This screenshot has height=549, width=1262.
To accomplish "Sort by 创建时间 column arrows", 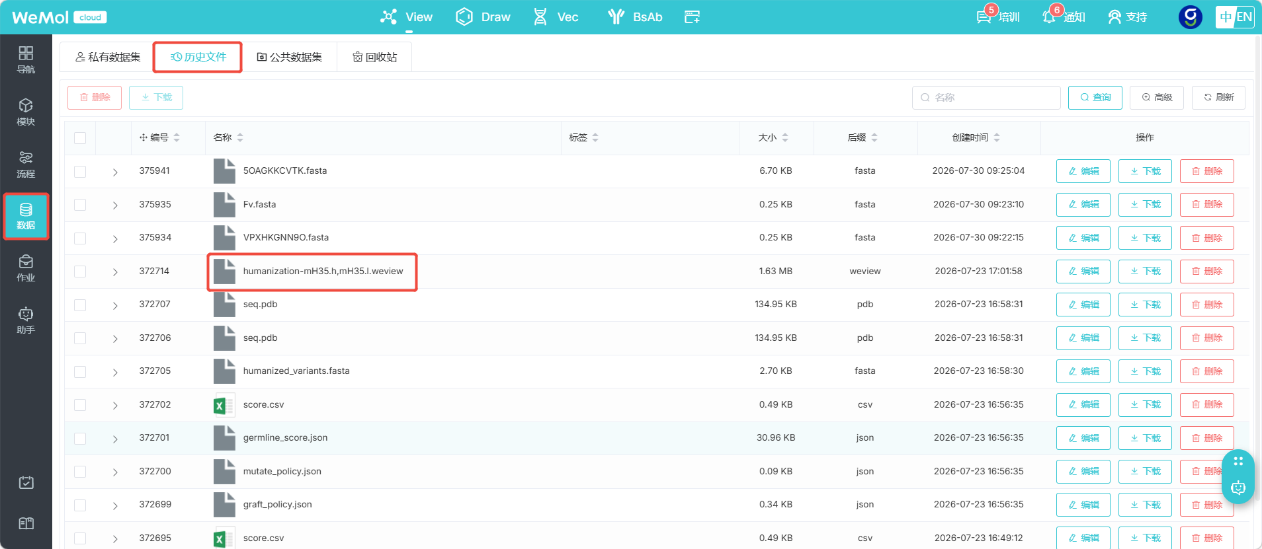I will point(997,137).
